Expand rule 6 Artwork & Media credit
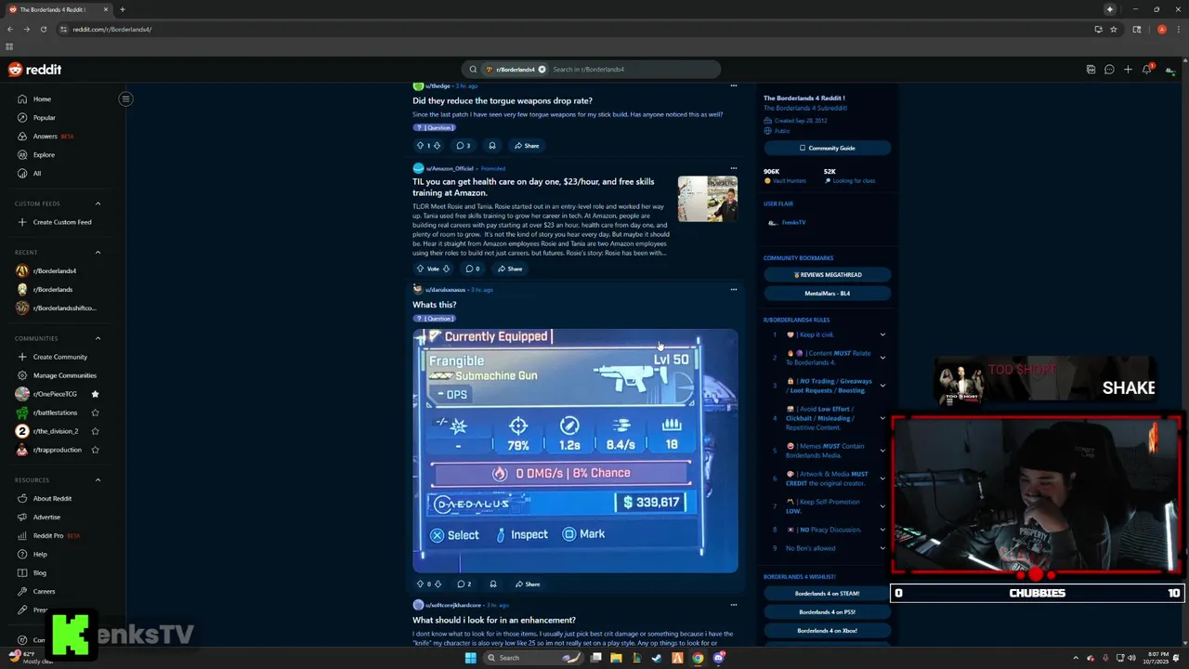Image resolution: width=1189 pixels, height=669 pixels. coord(882,479)
